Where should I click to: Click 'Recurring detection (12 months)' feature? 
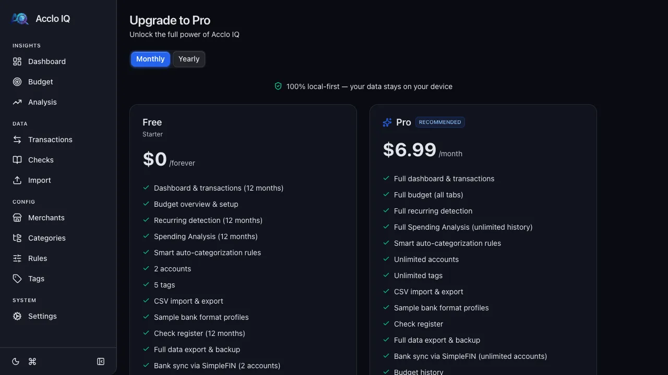click(x=208, y=220)
